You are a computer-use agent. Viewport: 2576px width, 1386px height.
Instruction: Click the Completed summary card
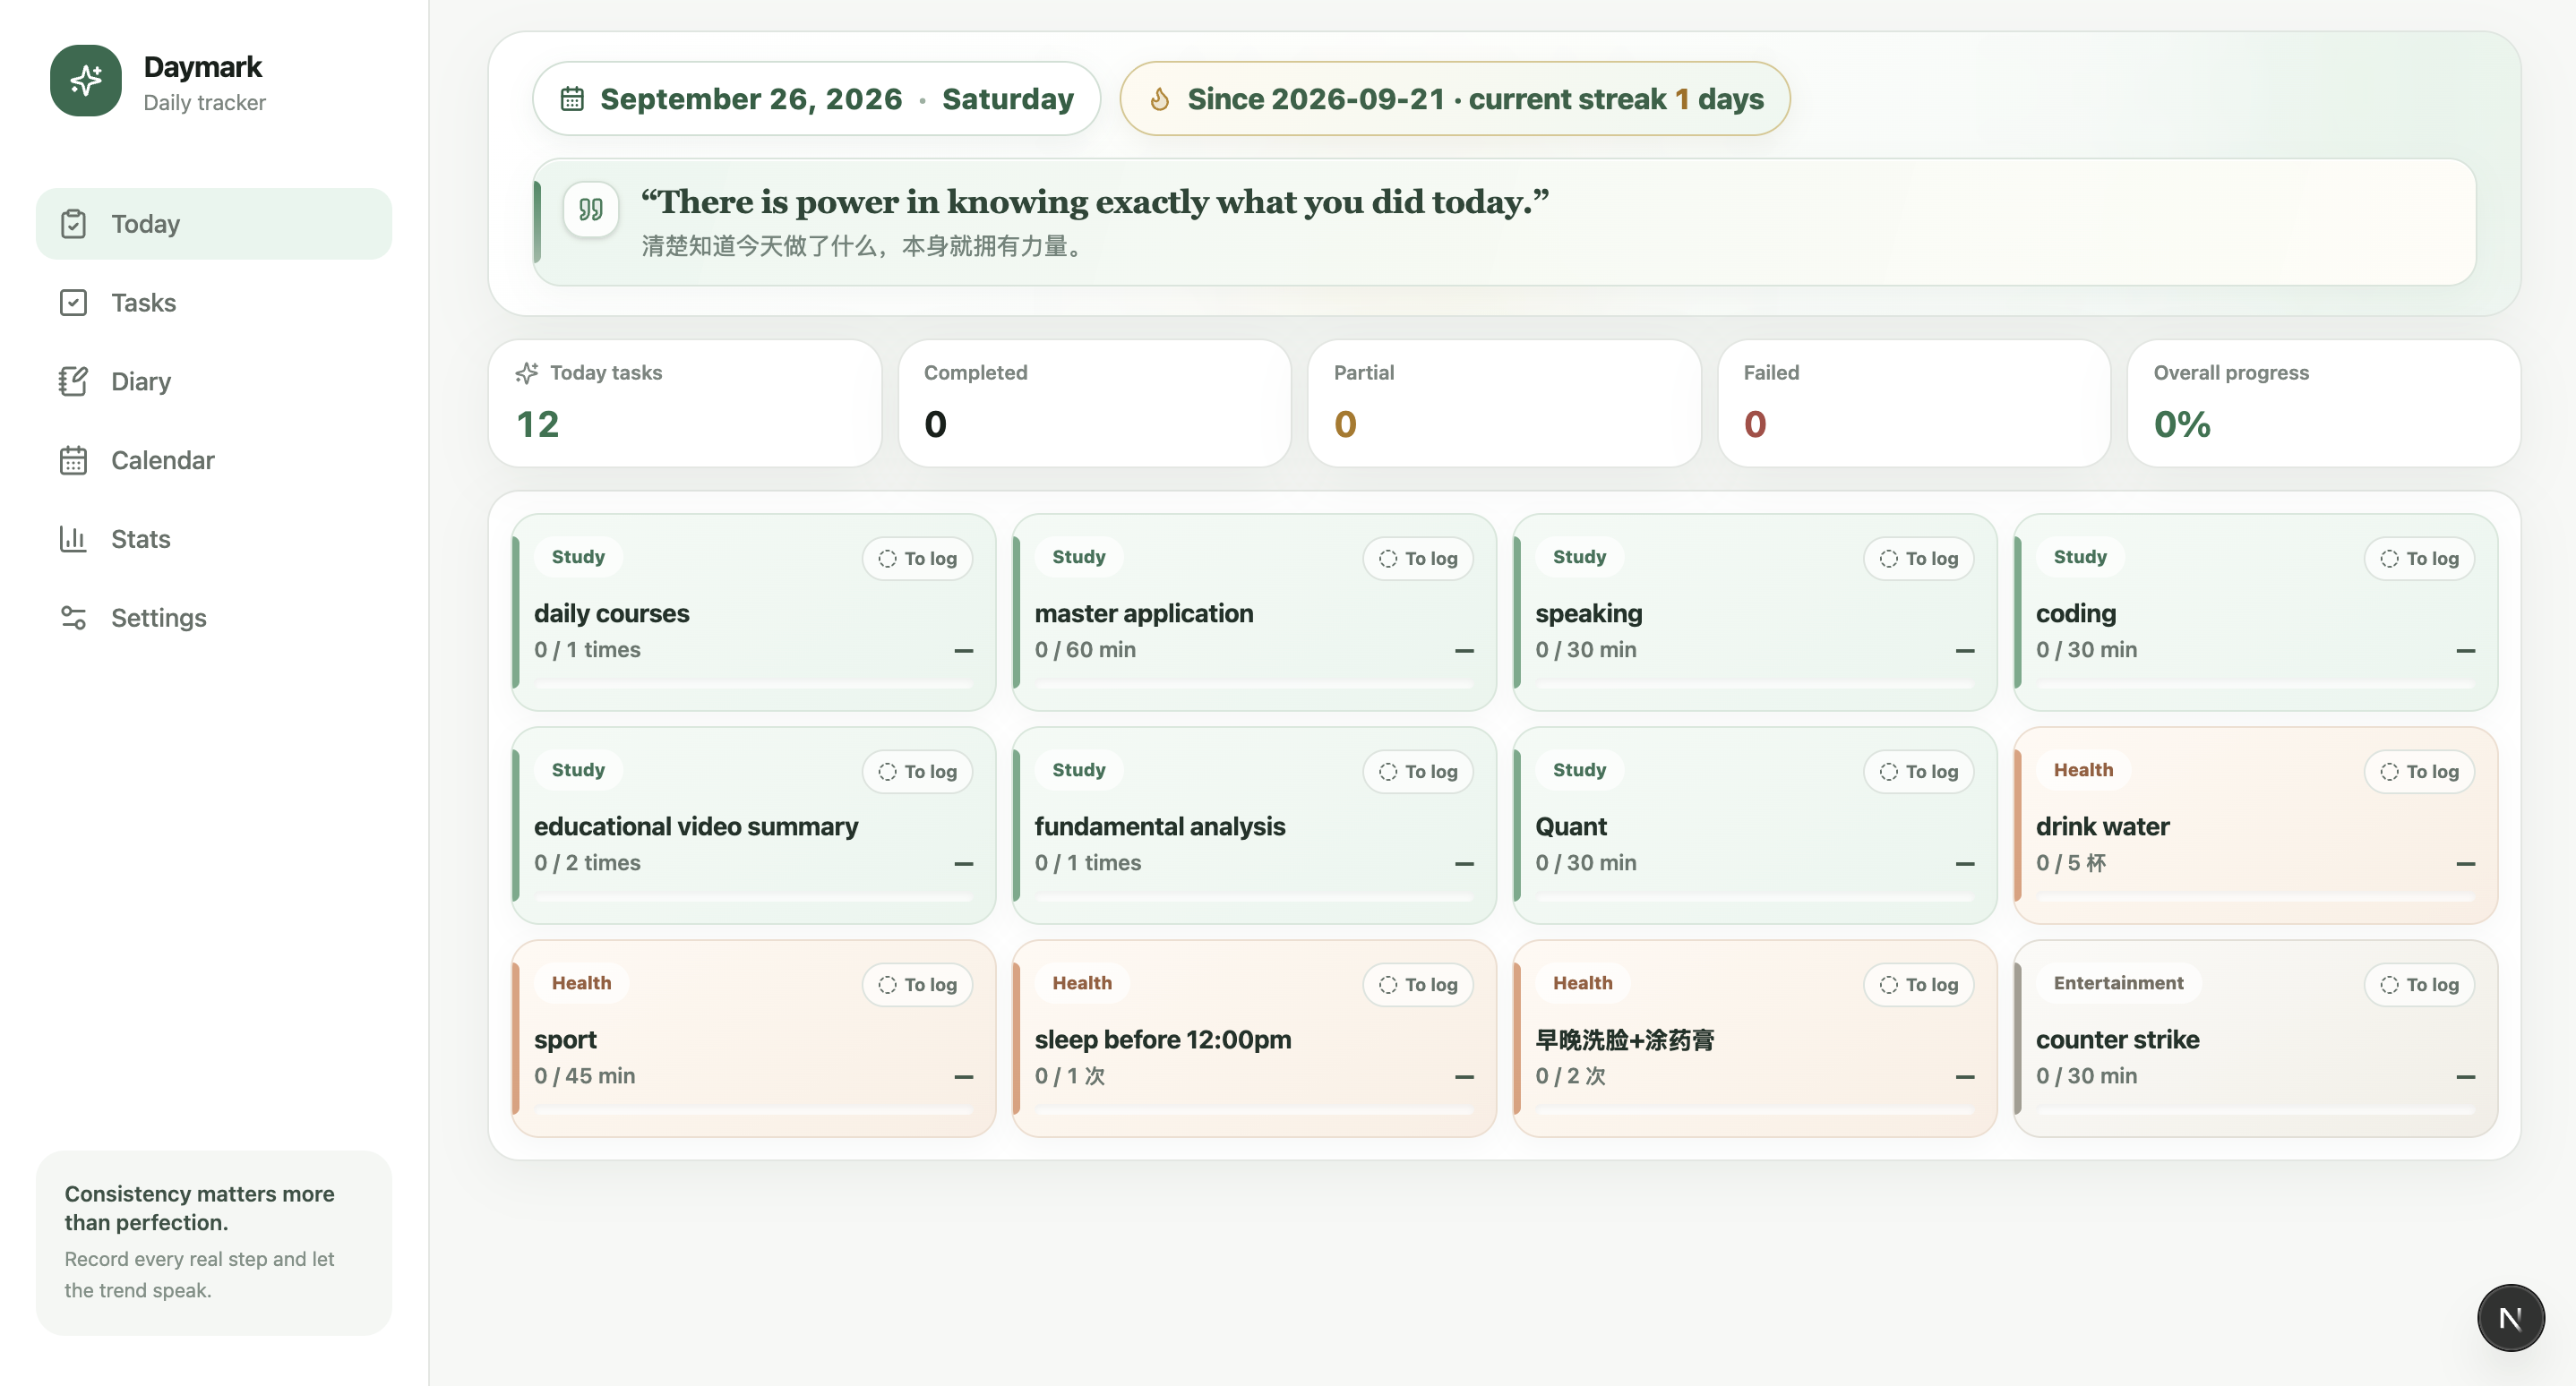click(1095, 404)
